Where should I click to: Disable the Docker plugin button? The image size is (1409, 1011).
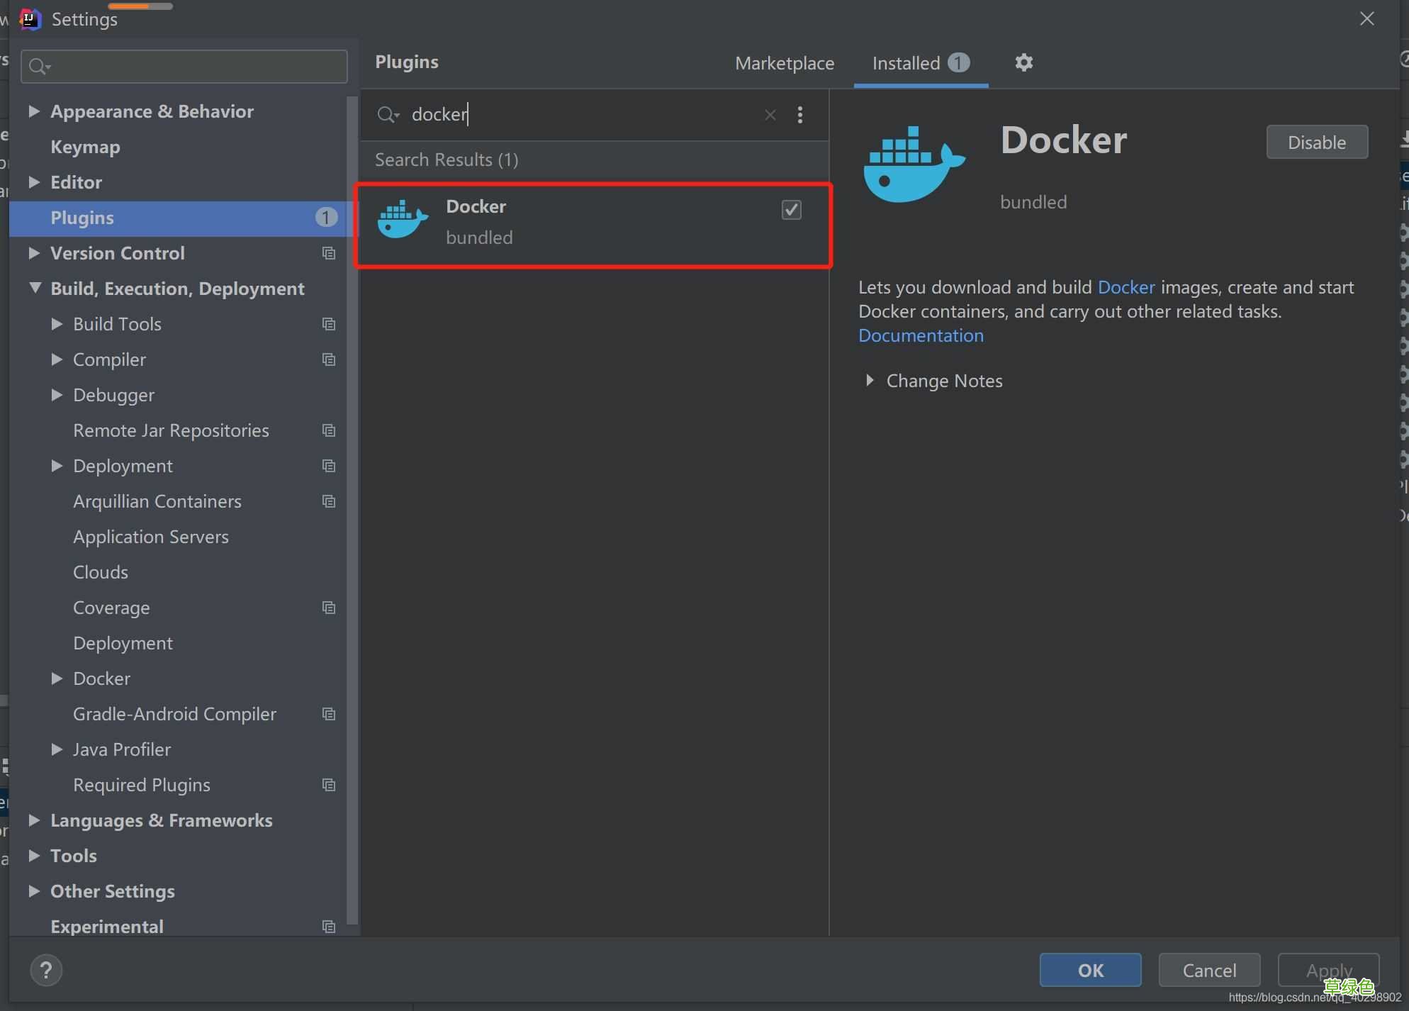[1317, 143]
